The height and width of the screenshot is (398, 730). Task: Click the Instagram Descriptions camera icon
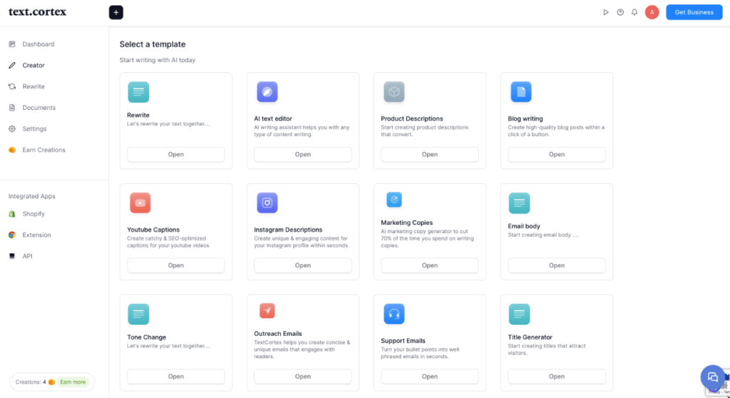pos(267,203)
